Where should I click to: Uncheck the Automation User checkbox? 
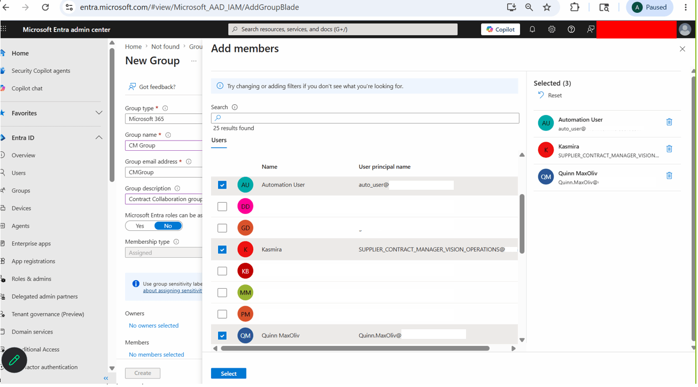pos(222,185)
